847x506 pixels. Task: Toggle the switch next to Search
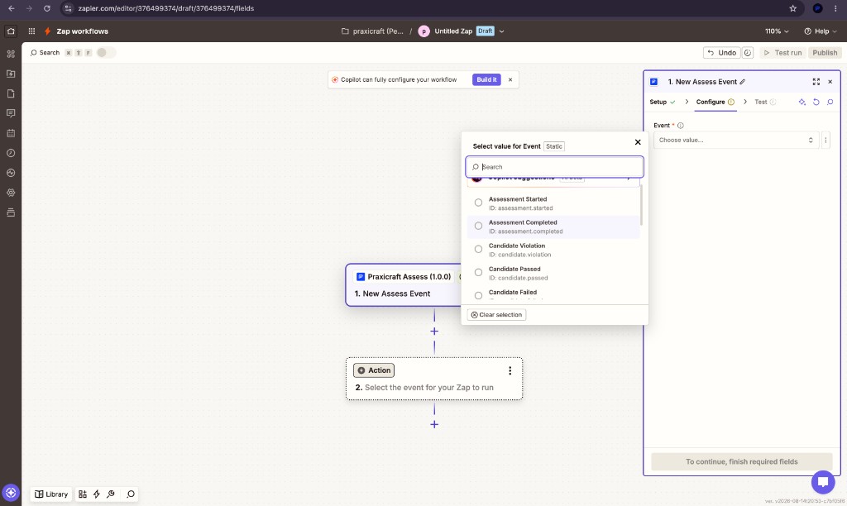[105, 52]
